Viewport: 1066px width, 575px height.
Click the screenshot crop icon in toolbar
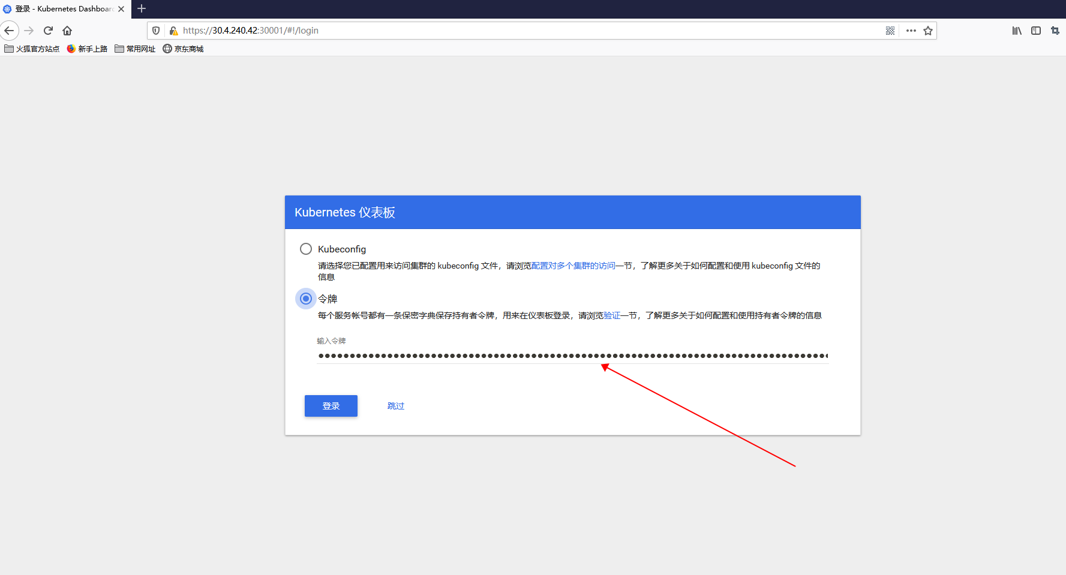pyautogui.click(x=1055, y=31)
